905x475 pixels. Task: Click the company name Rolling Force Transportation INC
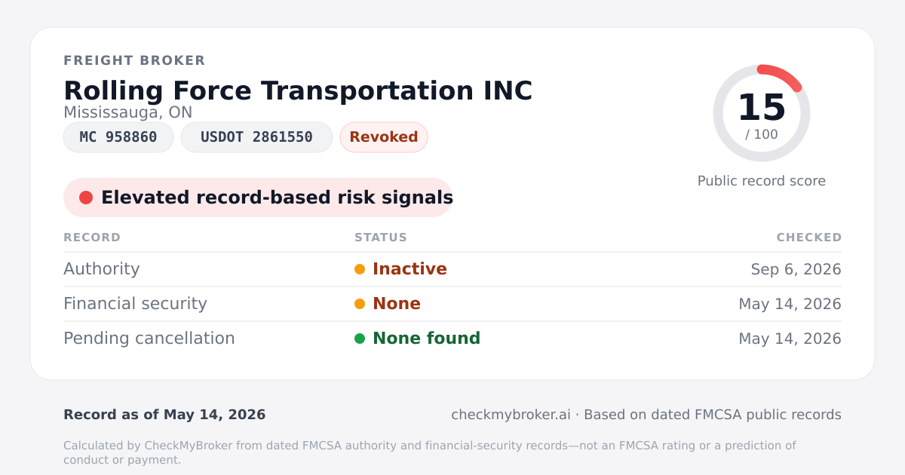(x=298, y=90)
